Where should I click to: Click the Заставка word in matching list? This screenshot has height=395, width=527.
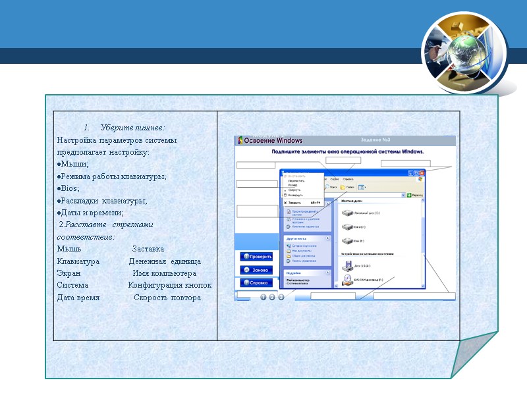[x=148, y=249]
